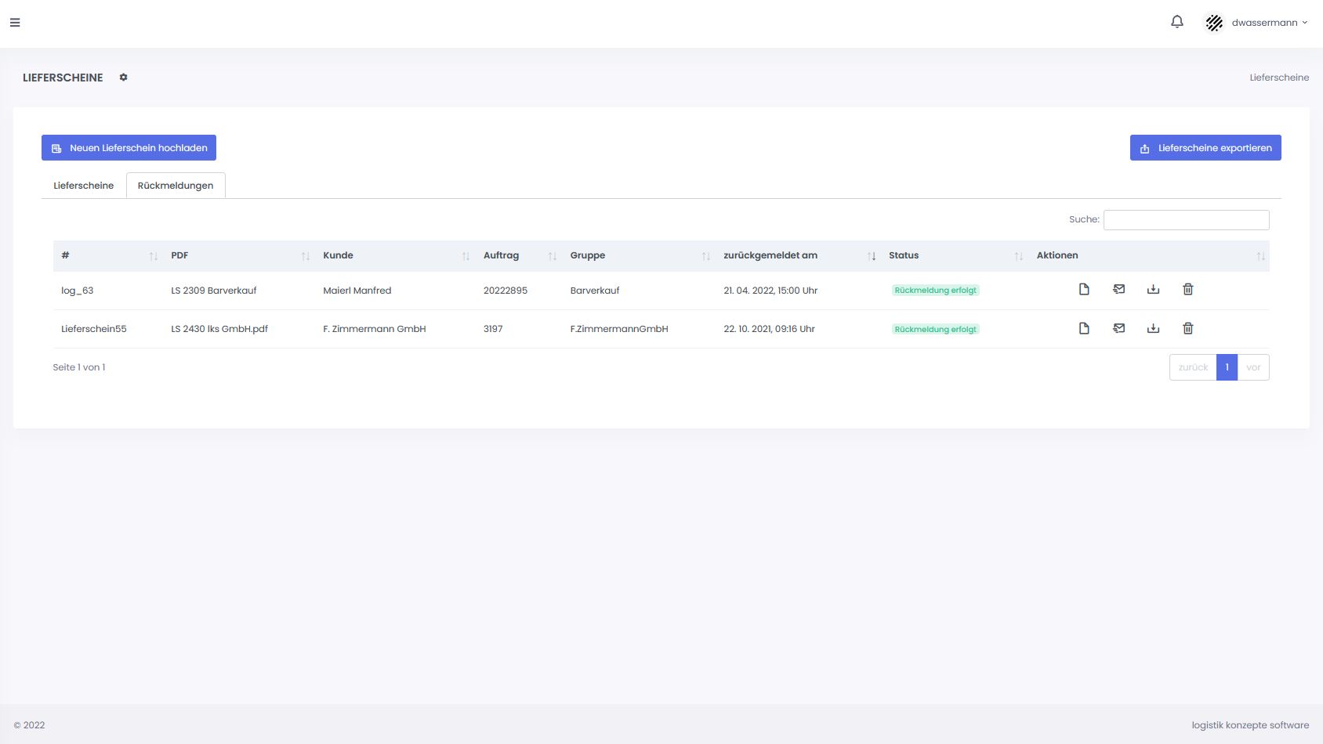Click customer F. Zimmermann GmbH

tap(375, 329)
